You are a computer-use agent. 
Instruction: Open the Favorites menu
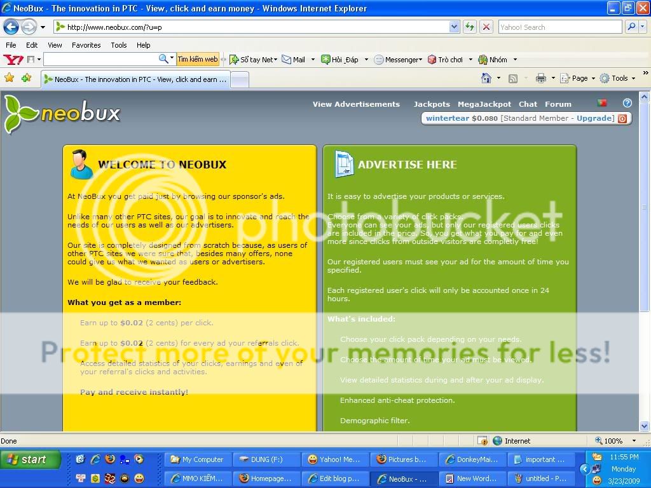[86, 45]
